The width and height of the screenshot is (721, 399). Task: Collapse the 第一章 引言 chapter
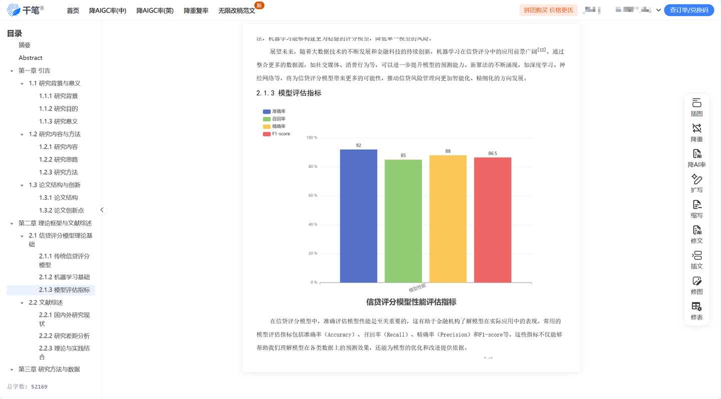pos(12,71)
